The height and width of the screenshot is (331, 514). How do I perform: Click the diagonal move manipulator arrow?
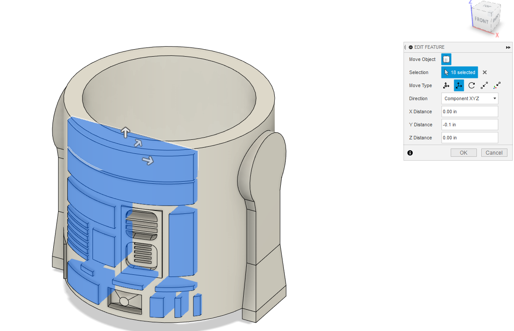pyautogui.click(x=138, y=143)
